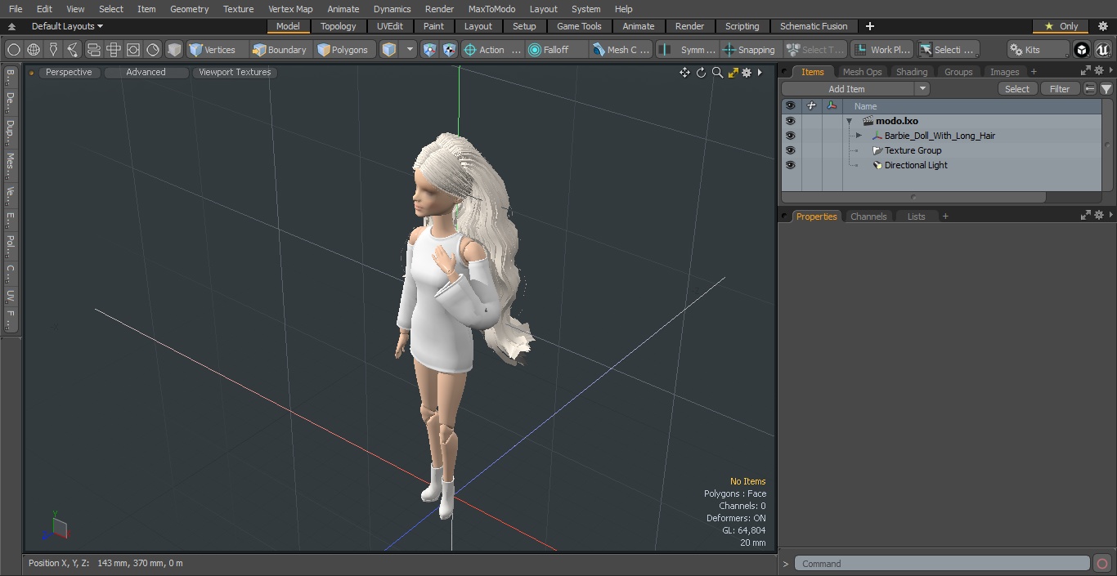
Task: Open the Default Layouts dropdown
Action: tap(67, 26)
